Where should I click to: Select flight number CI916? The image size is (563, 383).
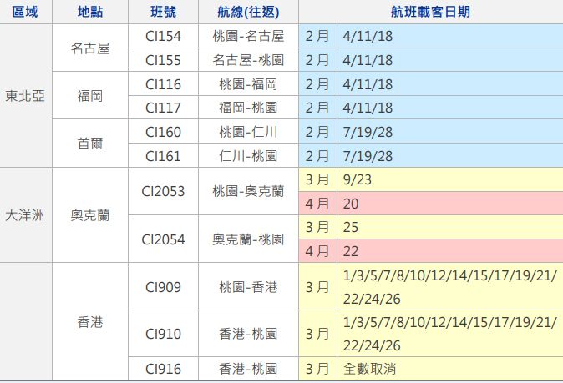tap(163, 368)
